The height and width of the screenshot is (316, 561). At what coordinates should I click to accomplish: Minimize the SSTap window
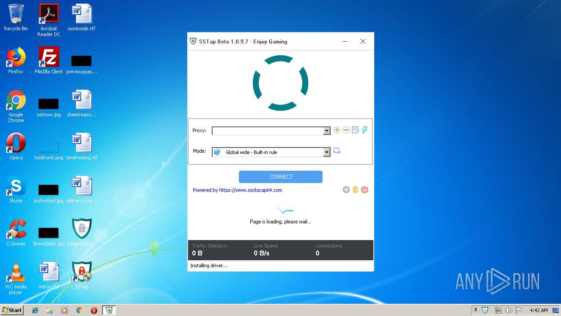click(x=345, y=41)
